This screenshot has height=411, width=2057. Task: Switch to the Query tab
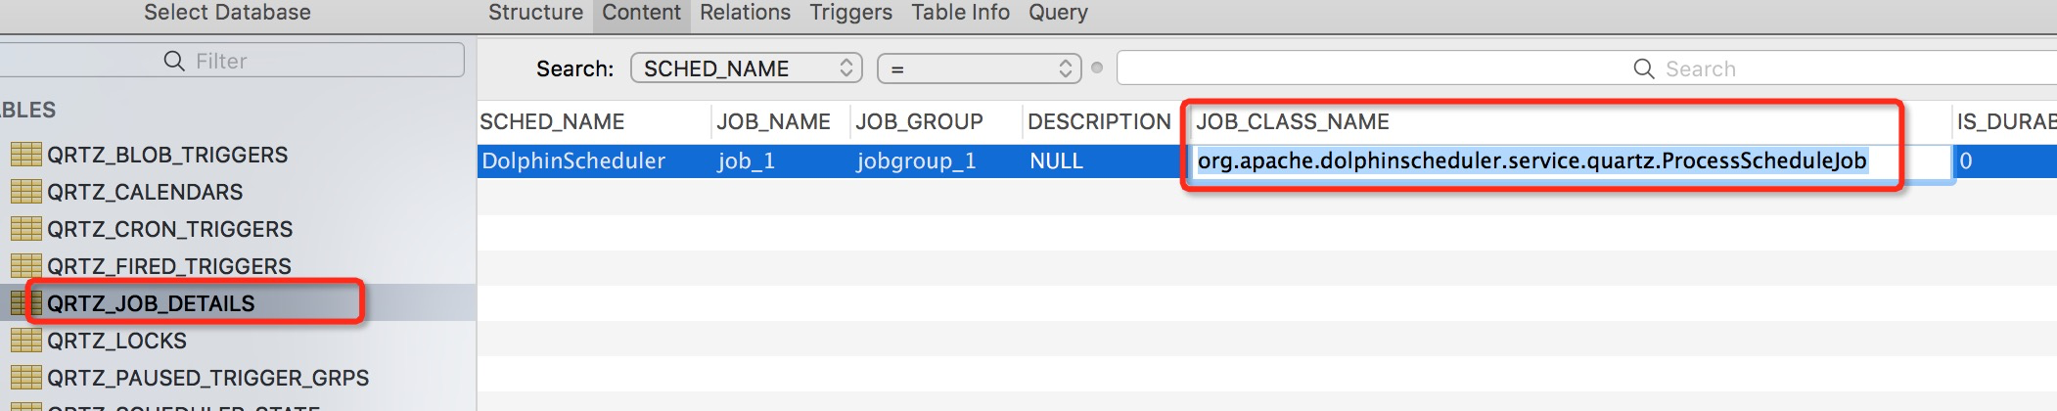coord(1058,13)
